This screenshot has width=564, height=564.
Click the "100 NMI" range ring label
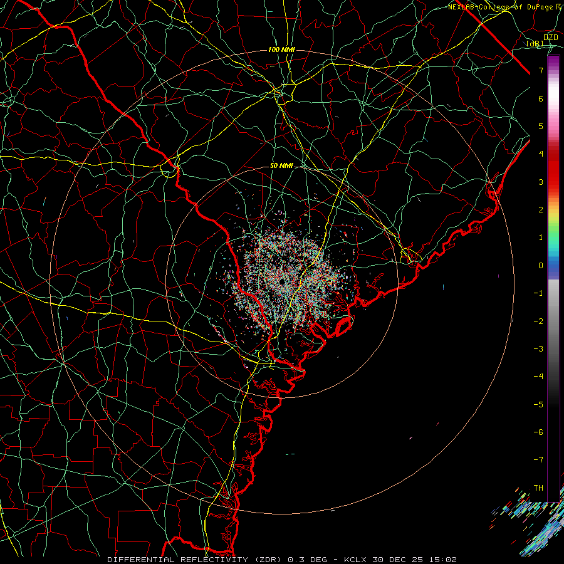(x=281, y=50)
